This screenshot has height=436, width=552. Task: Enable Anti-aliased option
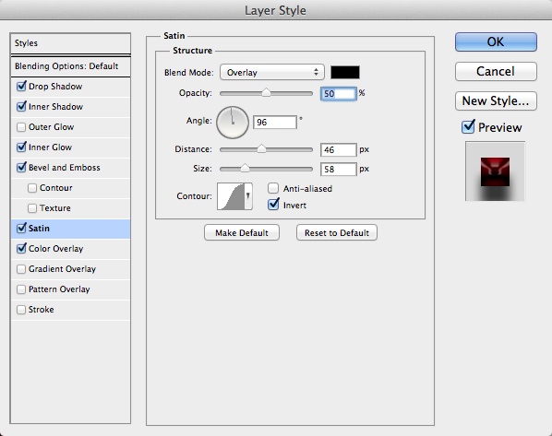[273, 188]
